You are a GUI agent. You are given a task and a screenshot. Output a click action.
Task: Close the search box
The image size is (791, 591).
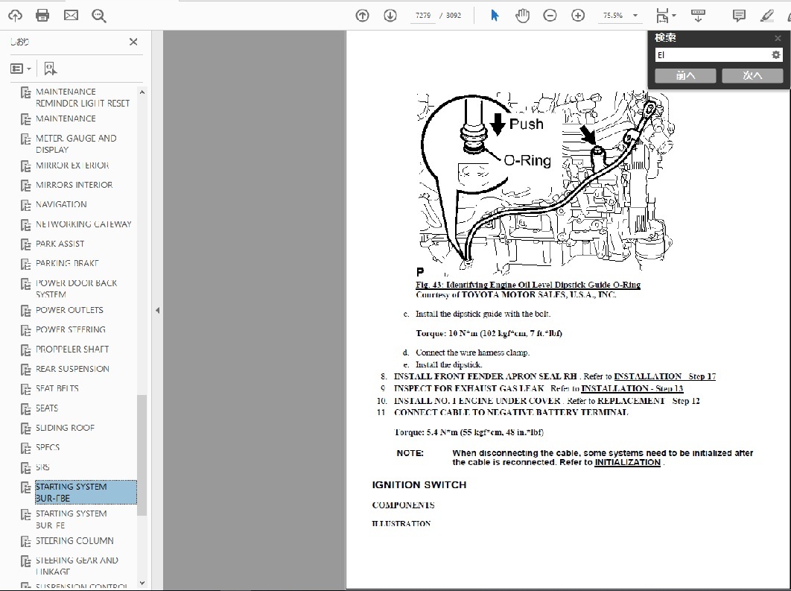778,38
